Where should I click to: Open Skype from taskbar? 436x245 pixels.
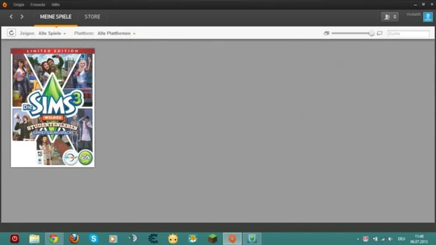point(94,239)
